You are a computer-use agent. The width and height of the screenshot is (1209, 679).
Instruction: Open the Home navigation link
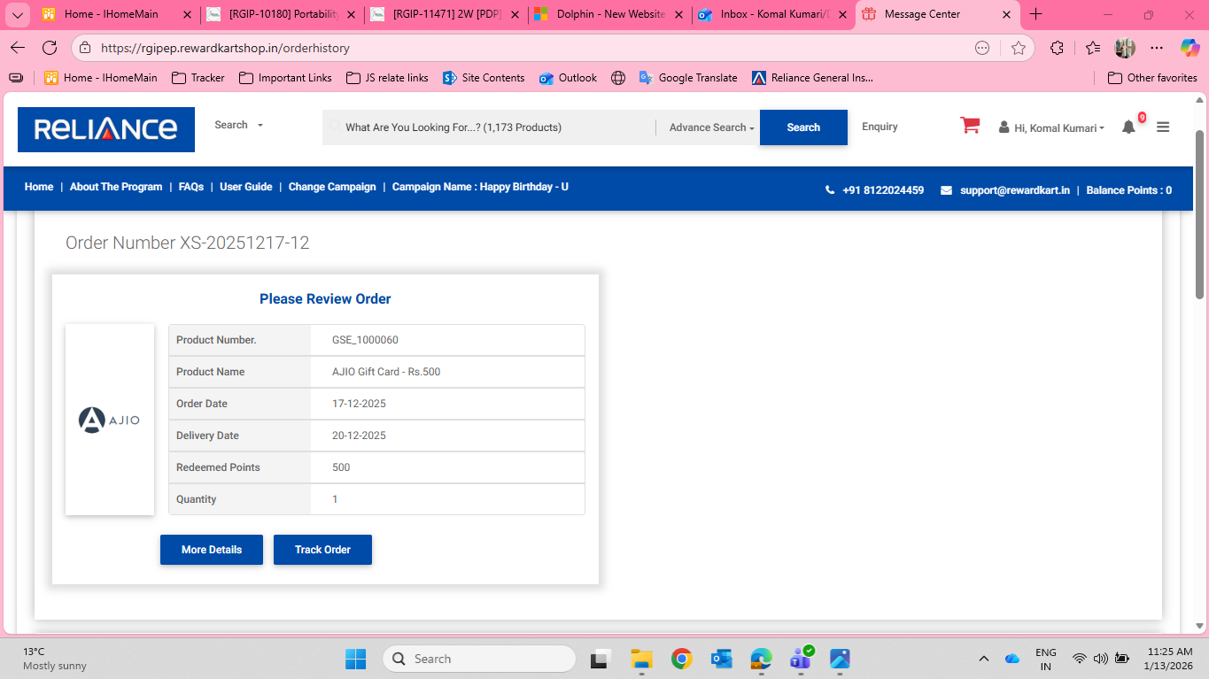click(x=39, y=187)
